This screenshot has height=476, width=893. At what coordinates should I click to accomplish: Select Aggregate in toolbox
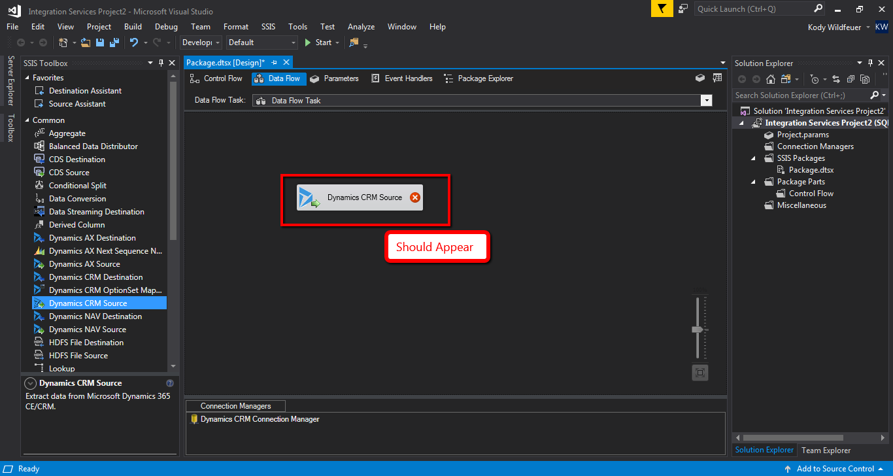click(x=67, y=133)
